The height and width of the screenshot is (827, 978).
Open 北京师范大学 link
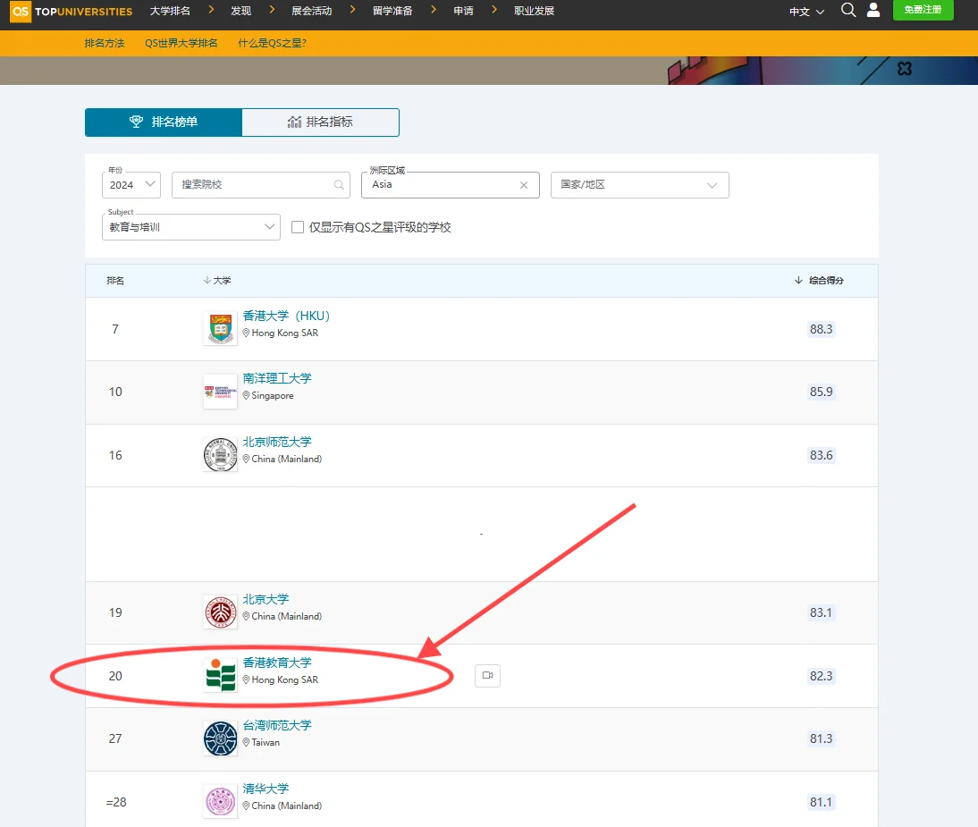(277, 442)
